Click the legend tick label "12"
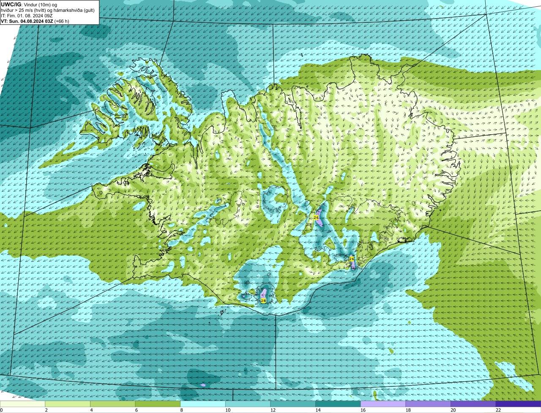This screenshot has width=541, height=413. pyautogui.click(x=273, y=410)
